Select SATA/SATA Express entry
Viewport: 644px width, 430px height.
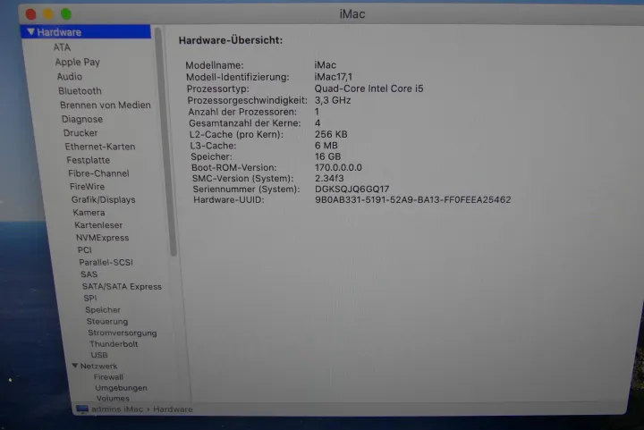tap(122, 286)
